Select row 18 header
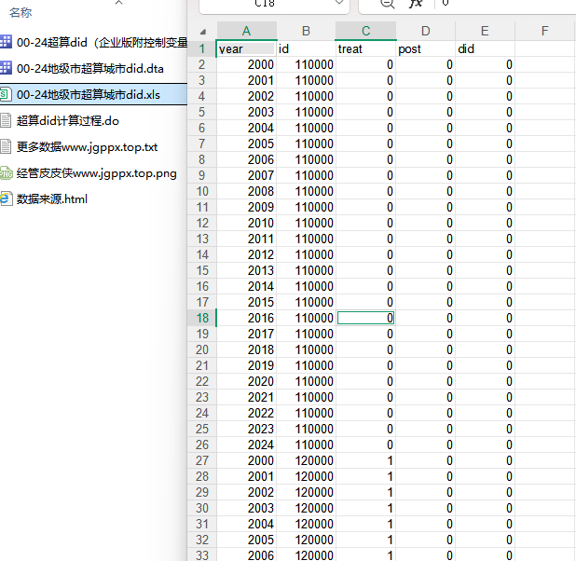The width and height of the screenshot is (576, 561). pyautogui.click(x=201, y=318)
